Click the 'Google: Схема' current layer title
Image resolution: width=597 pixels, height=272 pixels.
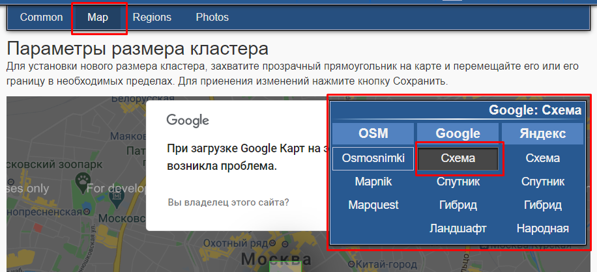tap(535, 110)
